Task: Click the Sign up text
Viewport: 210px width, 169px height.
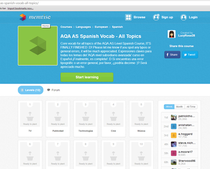Action: coord(167,17)
